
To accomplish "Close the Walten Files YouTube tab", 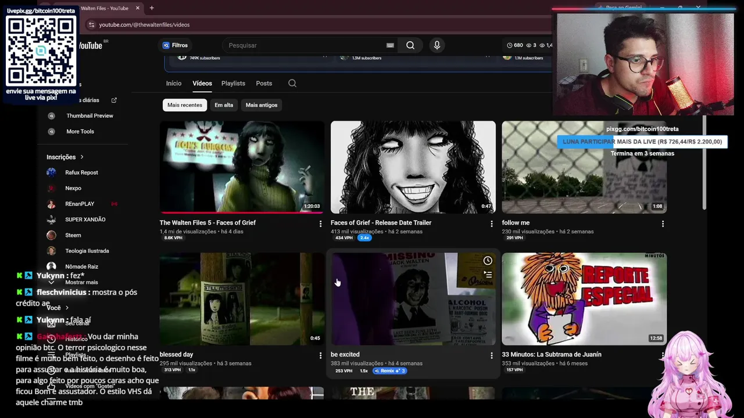I will click(138, 8).
